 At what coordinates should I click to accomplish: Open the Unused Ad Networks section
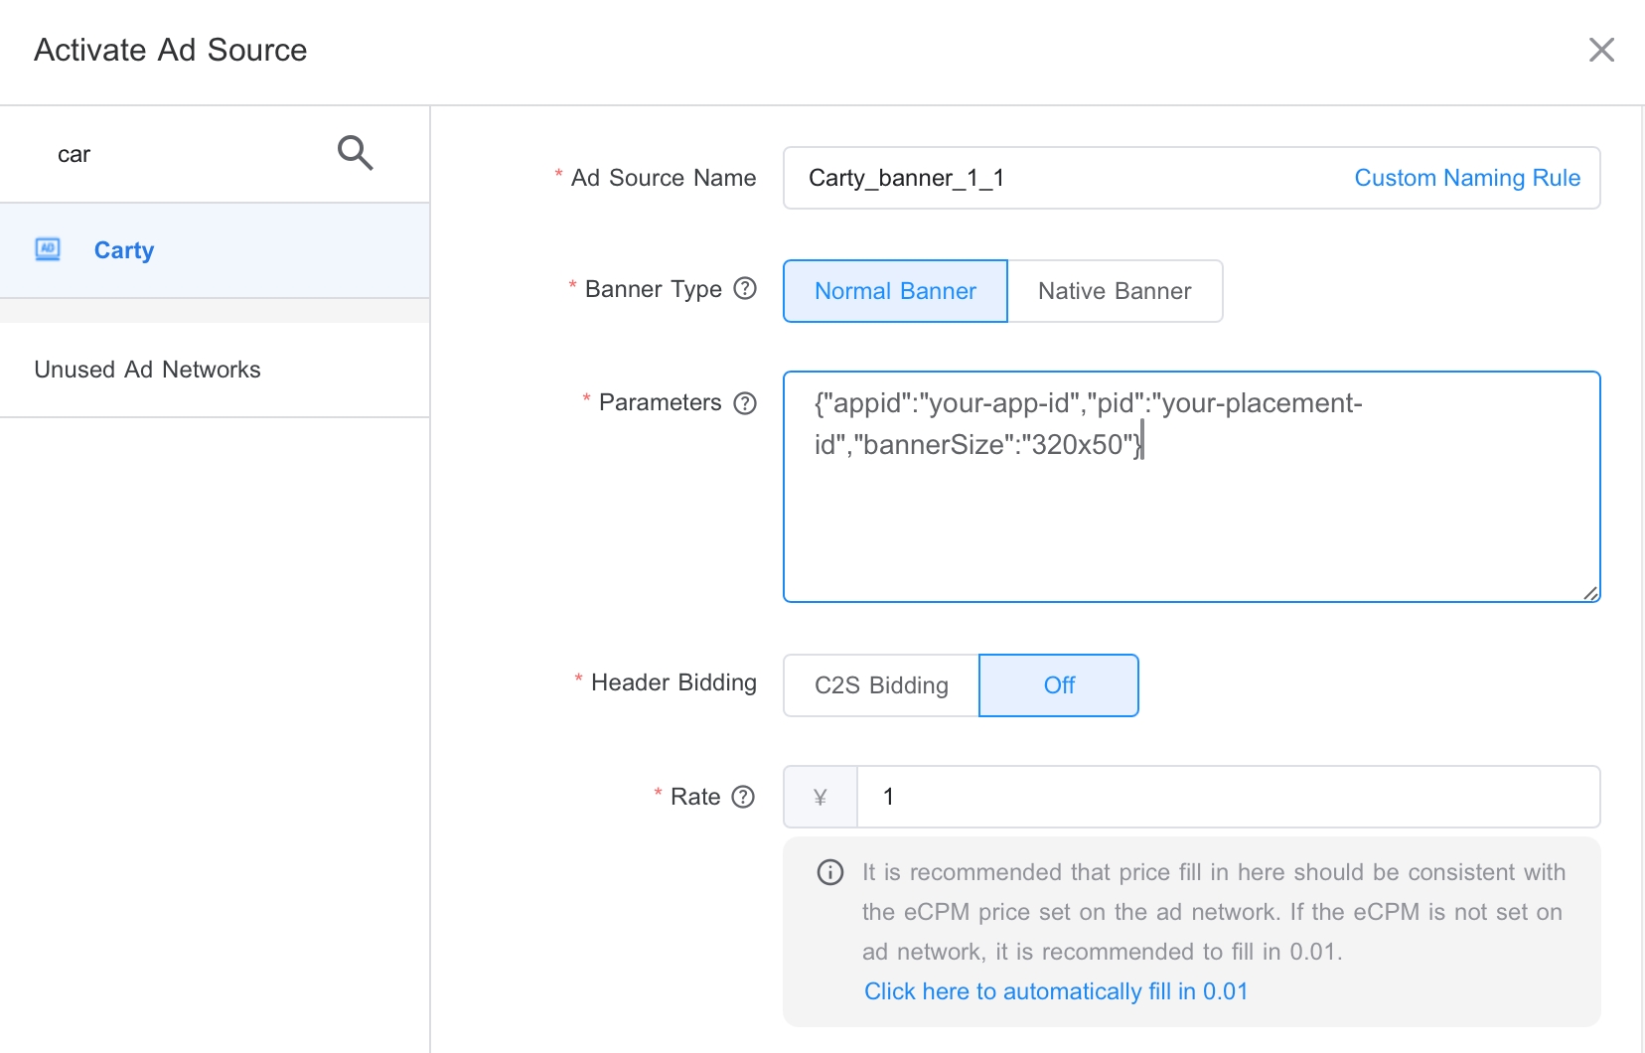(x=146, y=370)
